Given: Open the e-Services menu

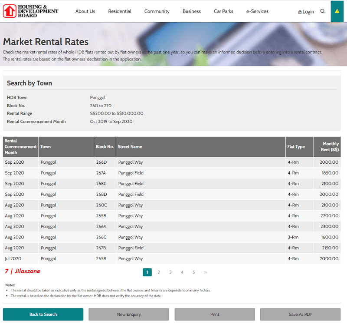Looking at the screenshot, I should click(257, 11).
